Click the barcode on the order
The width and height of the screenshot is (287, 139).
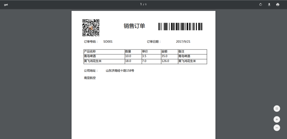pyautogui.click(x=180, y=26)
